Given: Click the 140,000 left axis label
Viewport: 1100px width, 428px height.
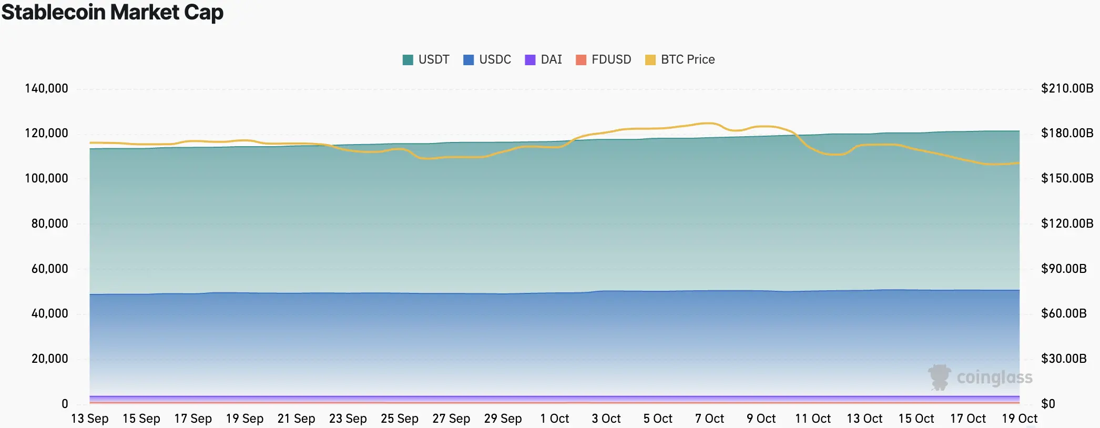Looking at the screenshot, I should pos(46,88).
